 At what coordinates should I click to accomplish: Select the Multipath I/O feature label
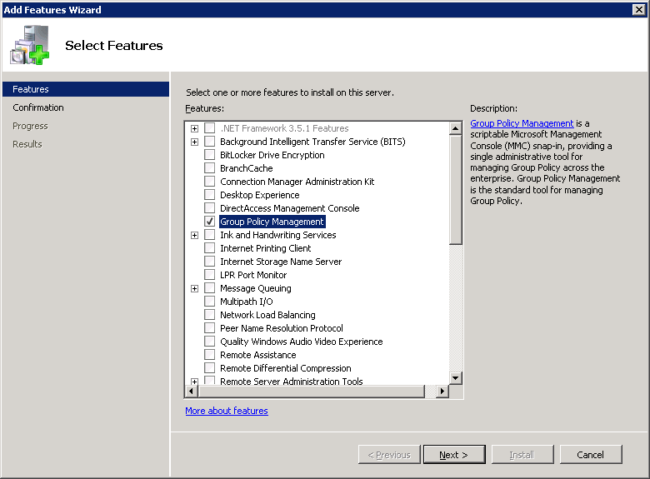tap(246, 302)
